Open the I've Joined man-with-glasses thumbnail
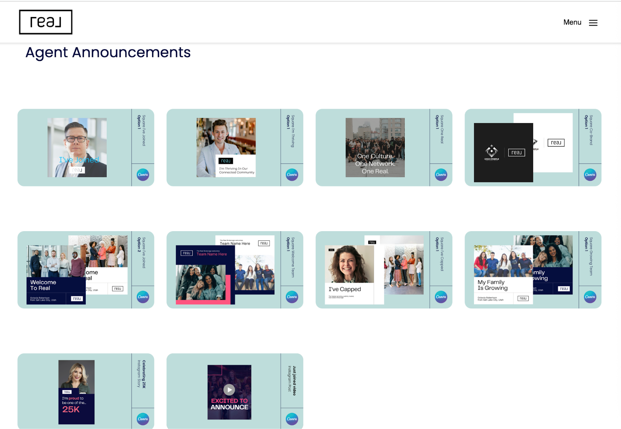 click(77, 148)
